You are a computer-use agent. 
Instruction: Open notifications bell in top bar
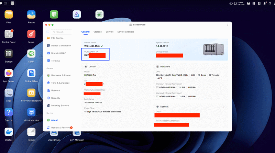(265, 3)
